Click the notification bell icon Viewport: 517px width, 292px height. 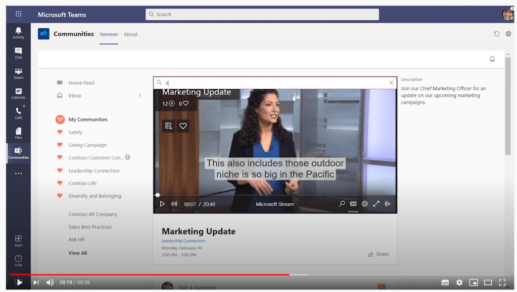[x=492, y=59]
